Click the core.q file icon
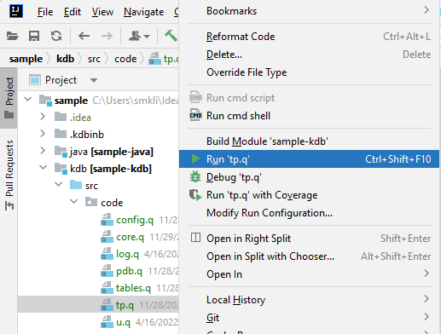441x334 pixels. coord(107,237)
